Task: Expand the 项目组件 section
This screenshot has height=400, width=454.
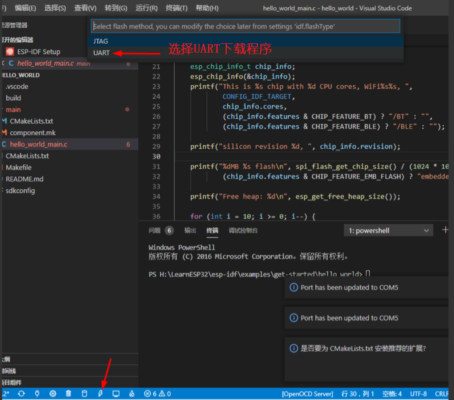Action: 70,382
